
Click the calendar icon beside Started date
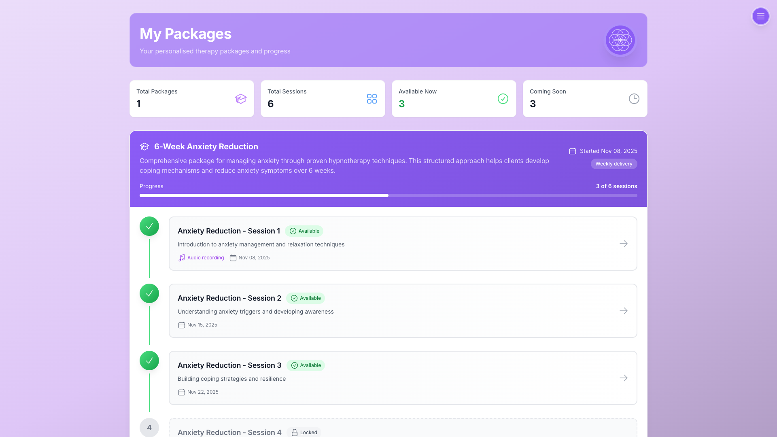pos(572,151)
